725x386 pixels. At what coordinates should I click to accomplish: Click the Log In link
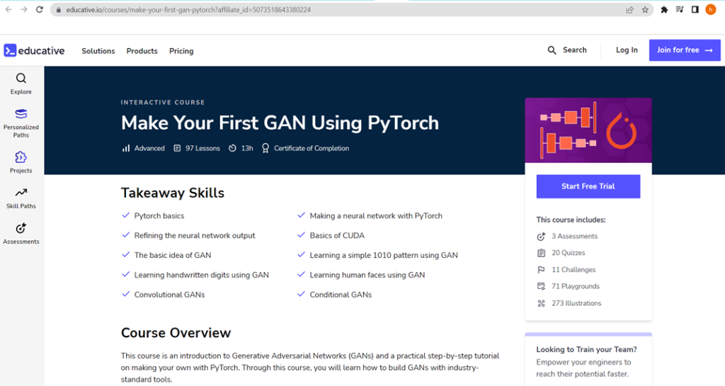(627, 50)
